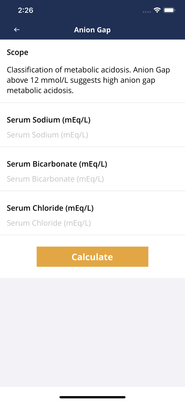The height and width of the screenshot is (402, 185).
Task: Tap the home indicator bar
Action: [92, 397]
